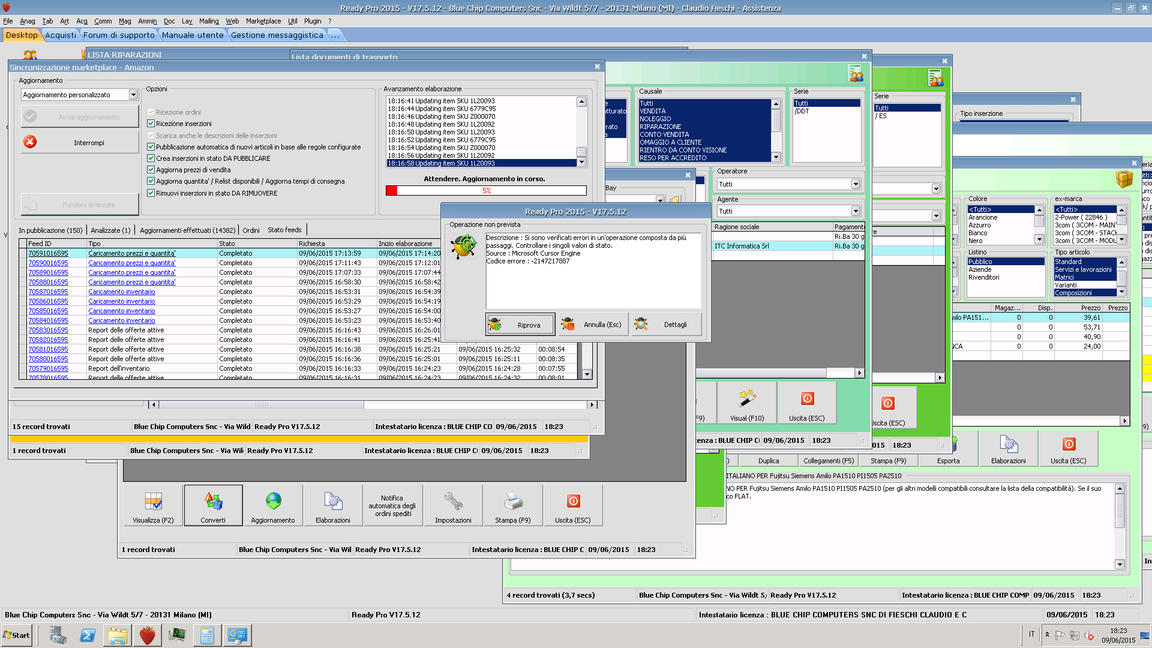Click Visual (F10) wand icon

(x=747, y=403)
